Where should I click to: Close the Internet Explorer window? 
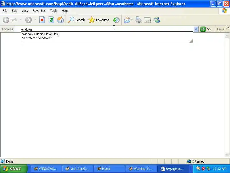click(226, 4)
